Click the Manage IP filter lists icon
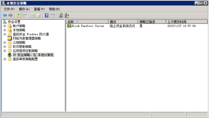This screenshot has width=209, height=118. 67,15
